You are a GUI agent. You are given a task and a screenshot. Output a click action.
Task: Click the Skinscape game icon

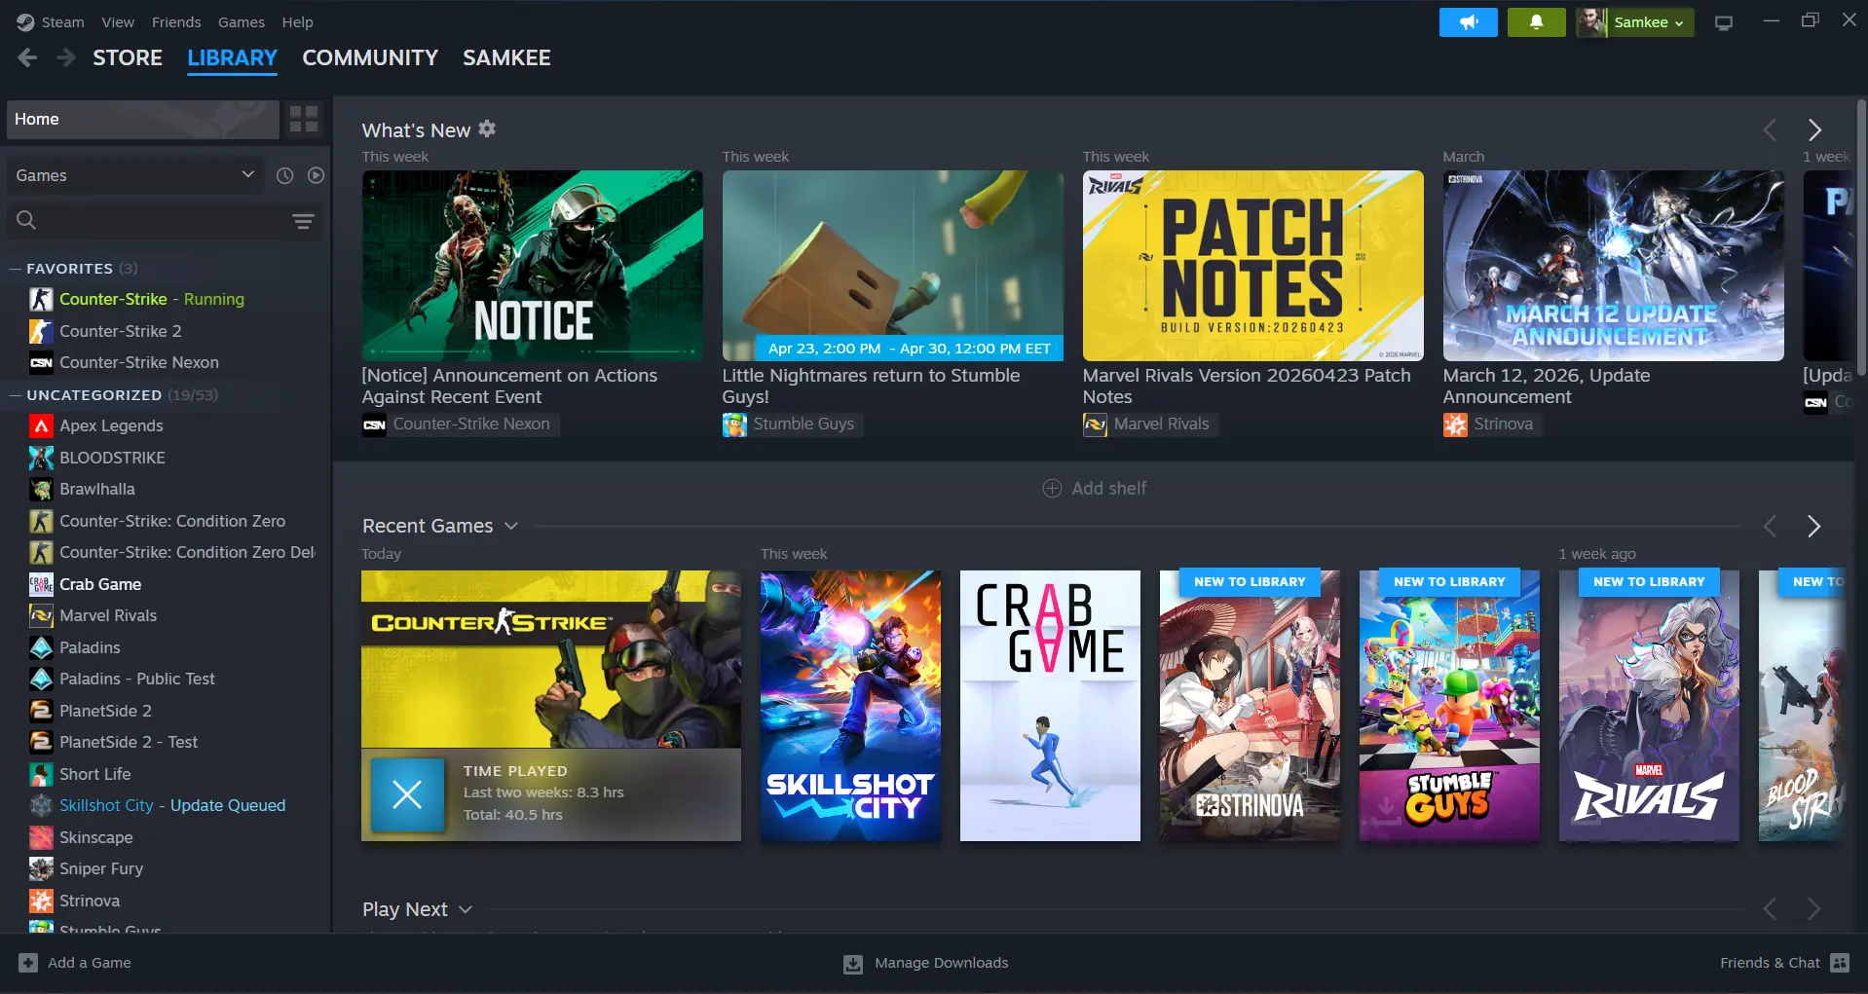tap(41, 837)
